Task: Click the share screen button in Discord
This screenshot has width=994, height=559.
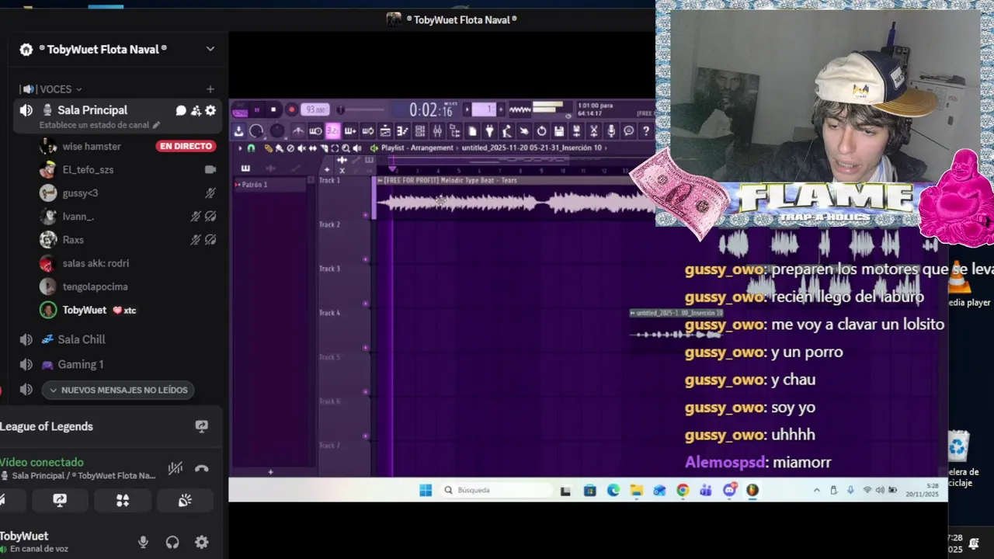Action: [60, 501]
